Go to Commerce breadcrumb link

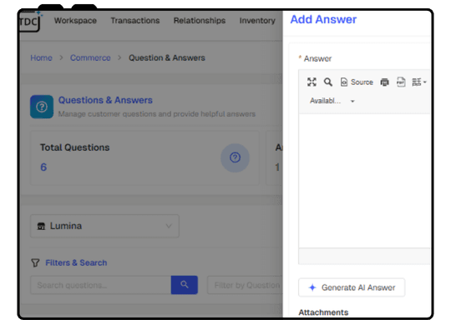90,58
